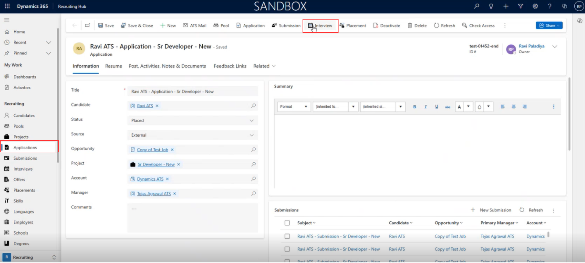This screenshot has height=263, width=585.
Task: Click the Pool command button
Action: (x=221, y=26)
